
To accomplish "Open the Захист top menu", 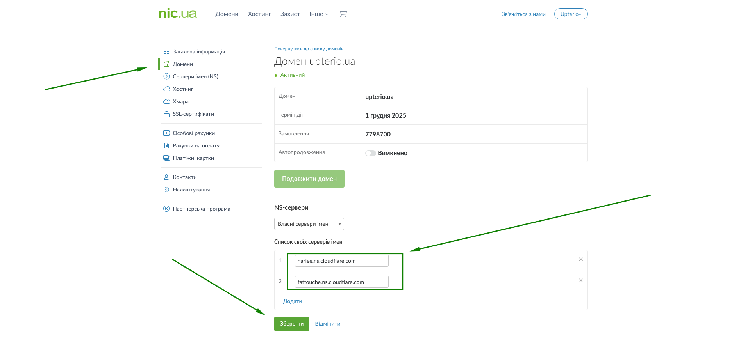I will tap(290, 14).
